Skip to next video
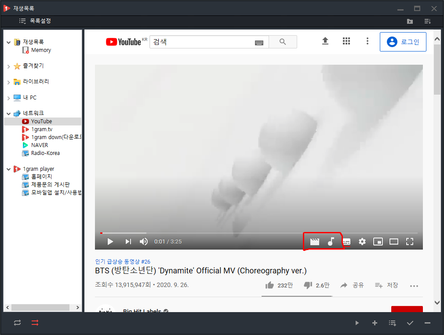This screenshot has width=444, height=335. pyautogui.click(x=128, y=242)
